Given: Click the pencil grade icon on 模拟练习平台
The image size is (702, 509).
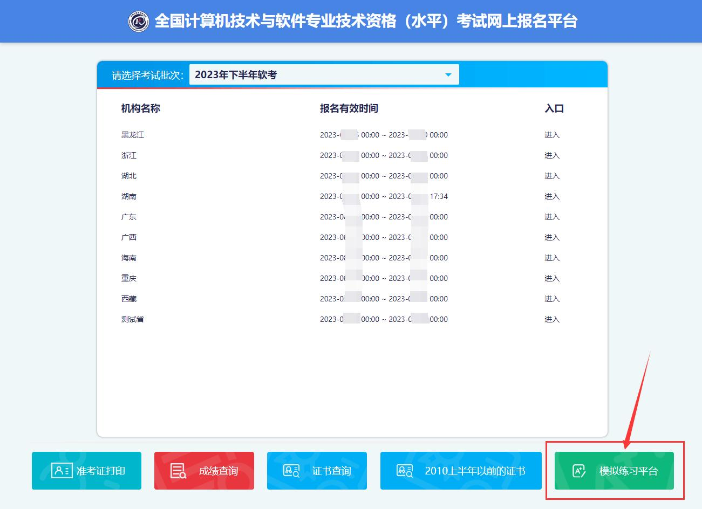Looking at the screenshot, I should tap(579, 471).
